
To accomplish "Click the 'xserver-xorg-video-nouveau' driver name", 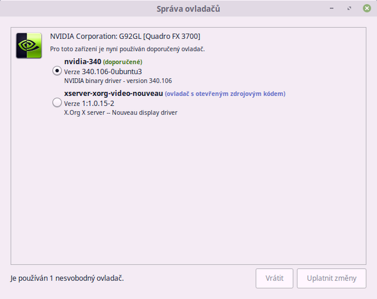I will pos(113,94).
